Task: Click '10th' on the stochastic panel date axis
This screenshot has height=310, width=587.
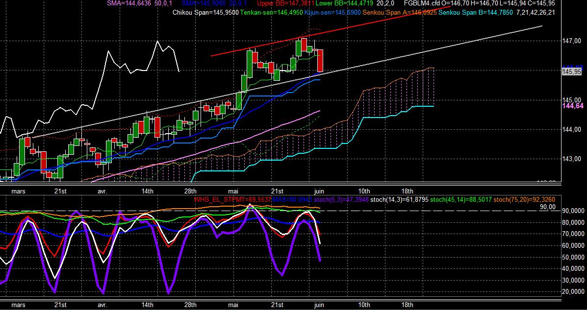Action: (364, 305)
